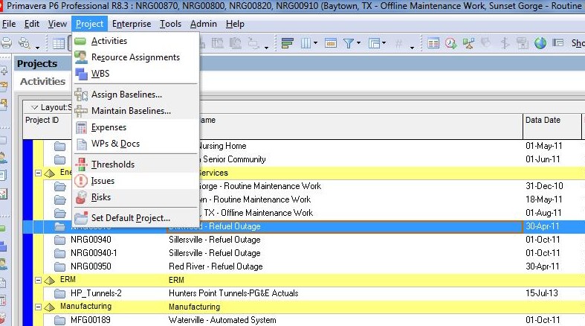The image size is (585, 326).
Task: Open Expenses from the Project menu
Action: pyautogui.click(x=109, y=127)
